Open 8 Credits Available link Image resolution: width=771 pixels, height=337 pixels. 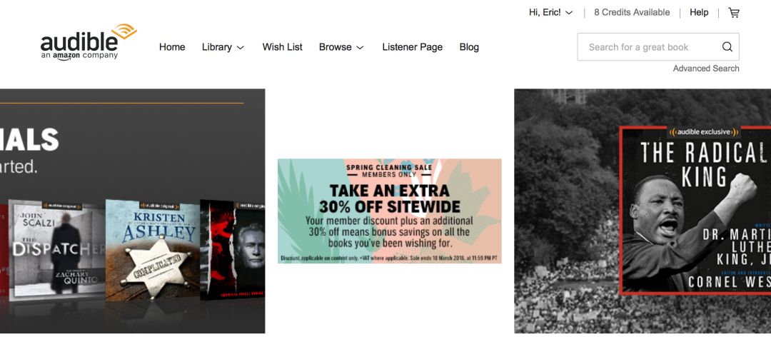[x=632, y=13]
